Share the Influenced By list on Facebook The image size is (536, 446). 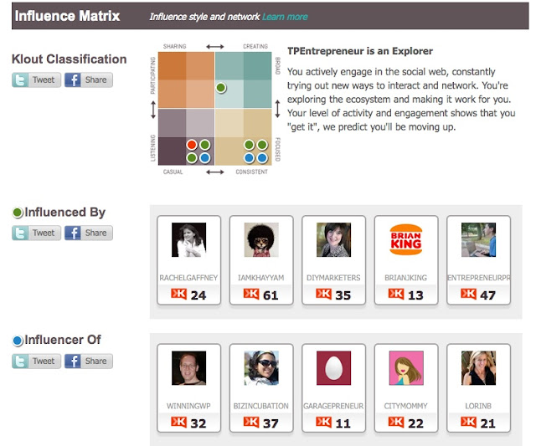pyautogui.click(x=88, y=233)
